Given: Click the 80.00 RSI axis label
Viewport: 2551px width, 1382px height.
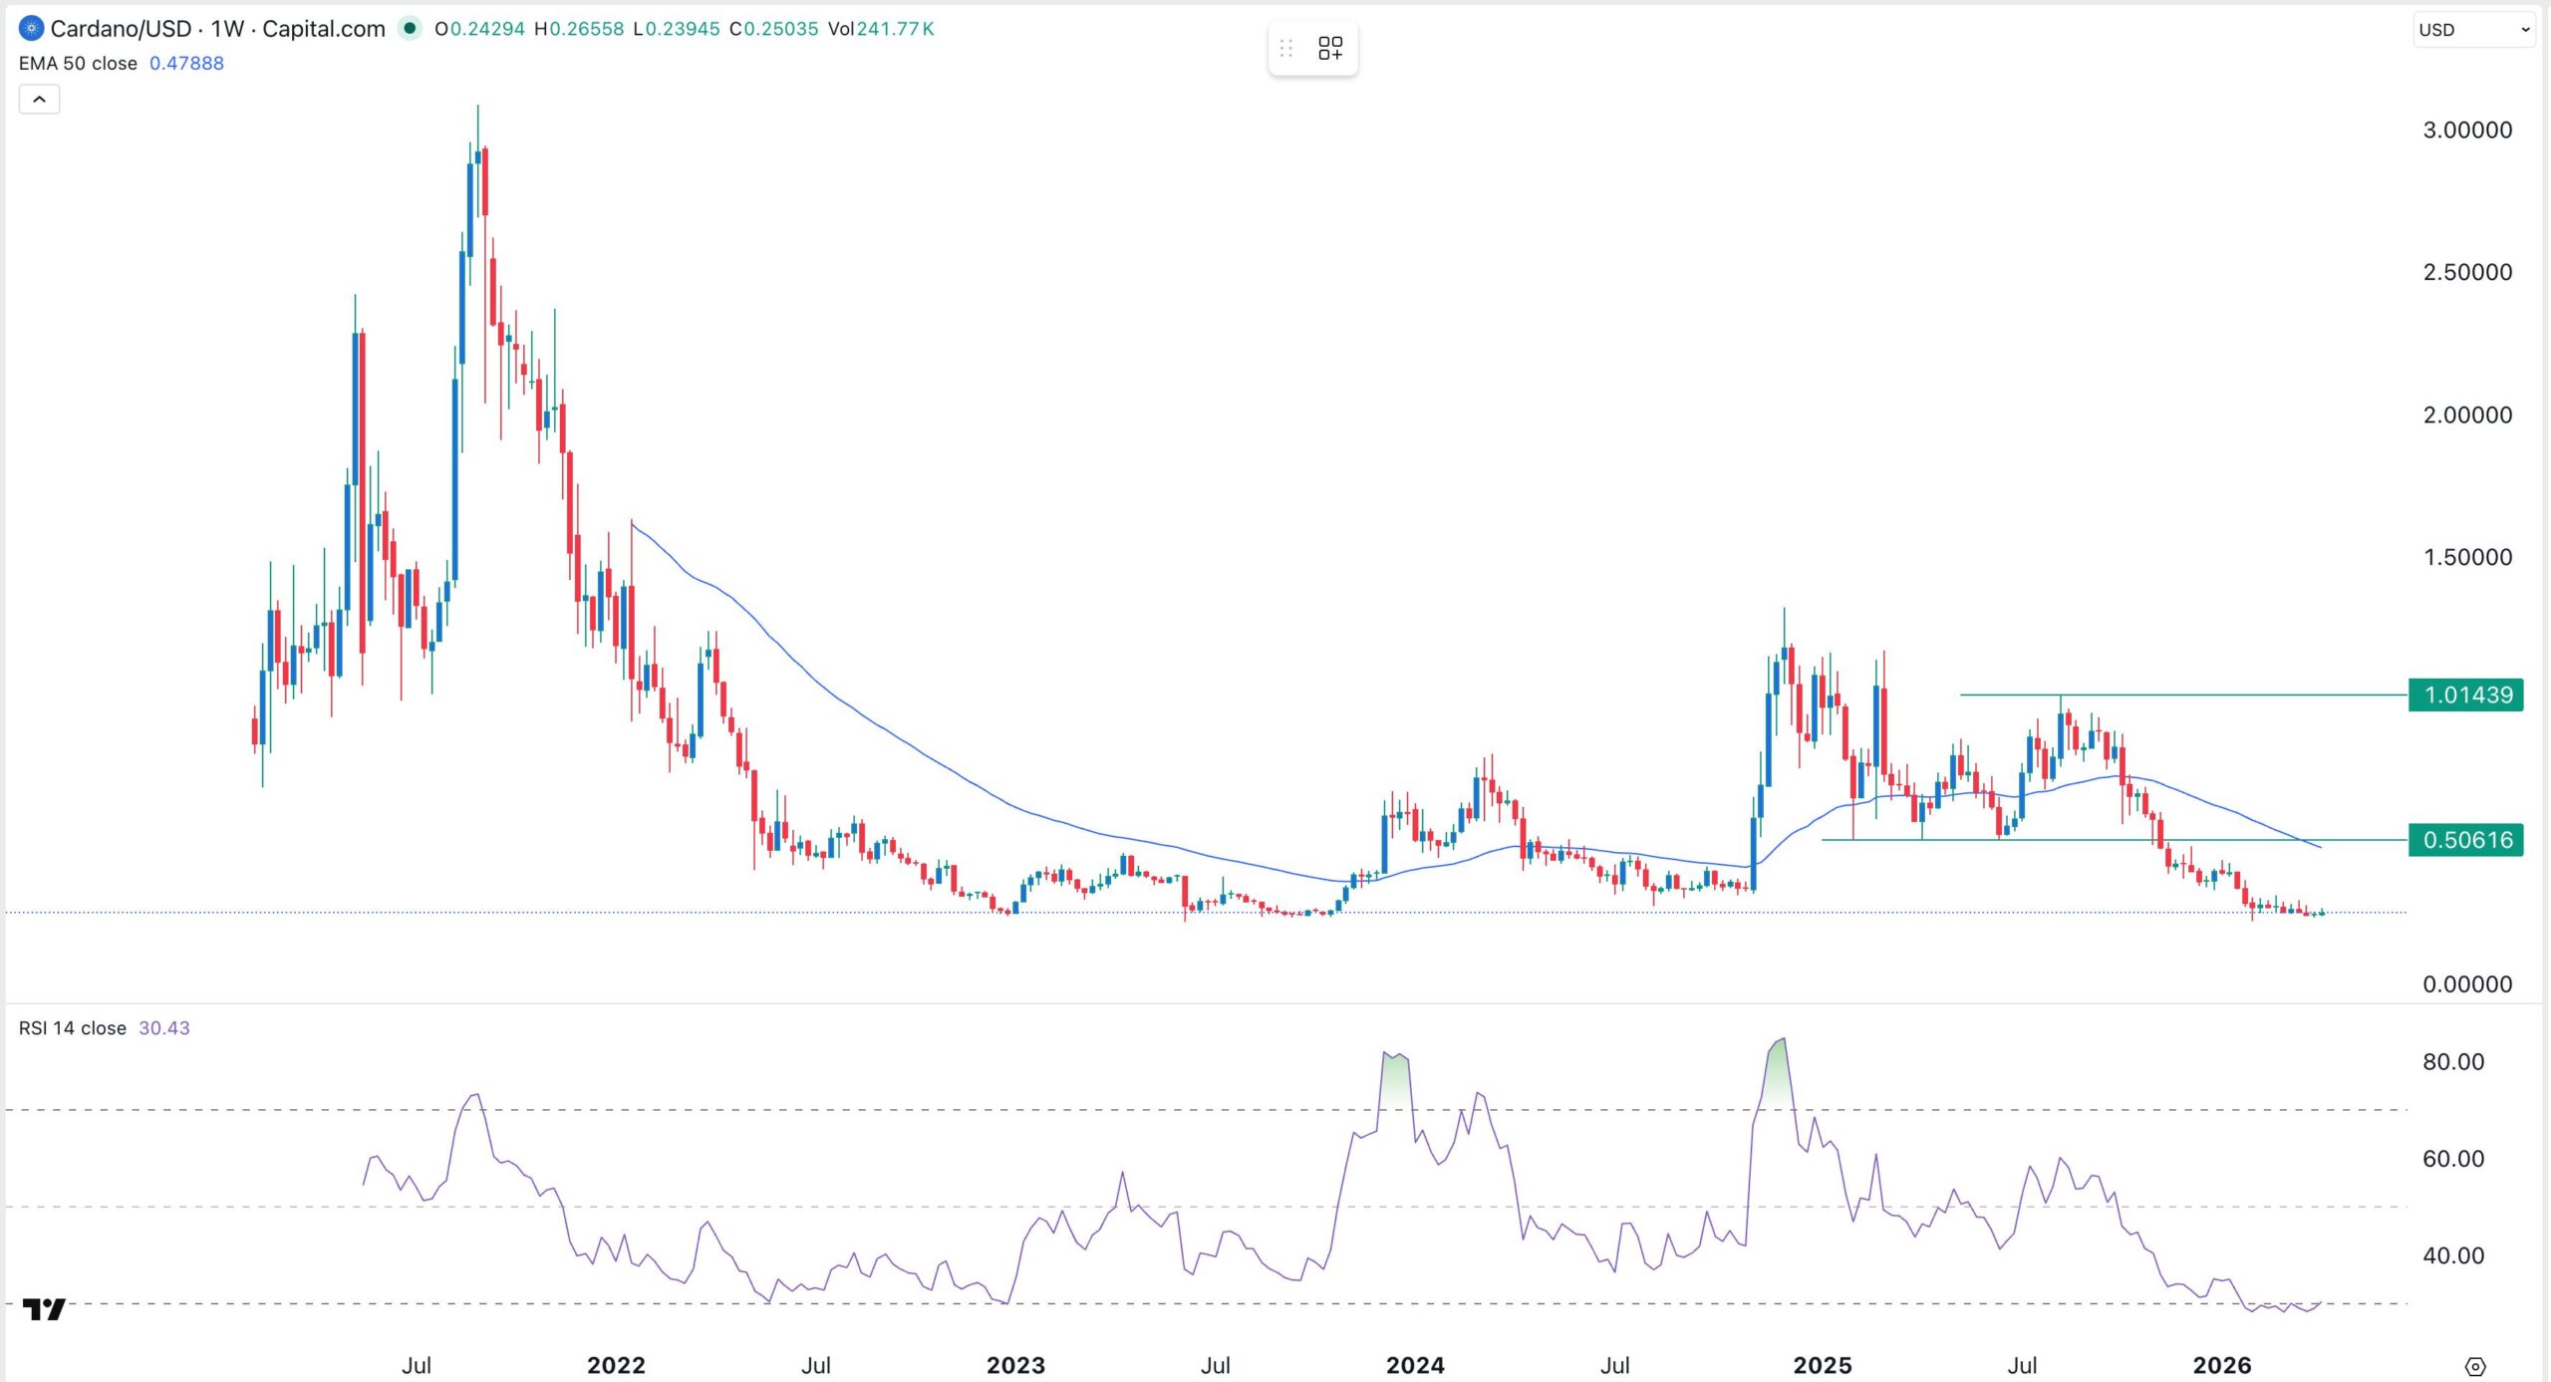Looking at the screenshot, I should pos(2453,1062).
